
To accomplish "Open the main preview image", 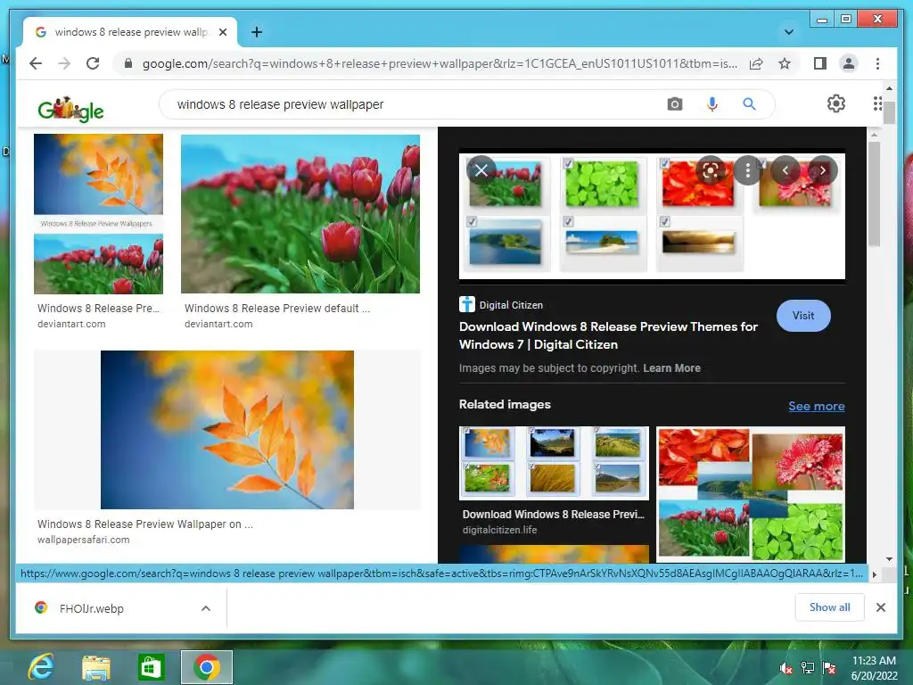I will (652, 216).
